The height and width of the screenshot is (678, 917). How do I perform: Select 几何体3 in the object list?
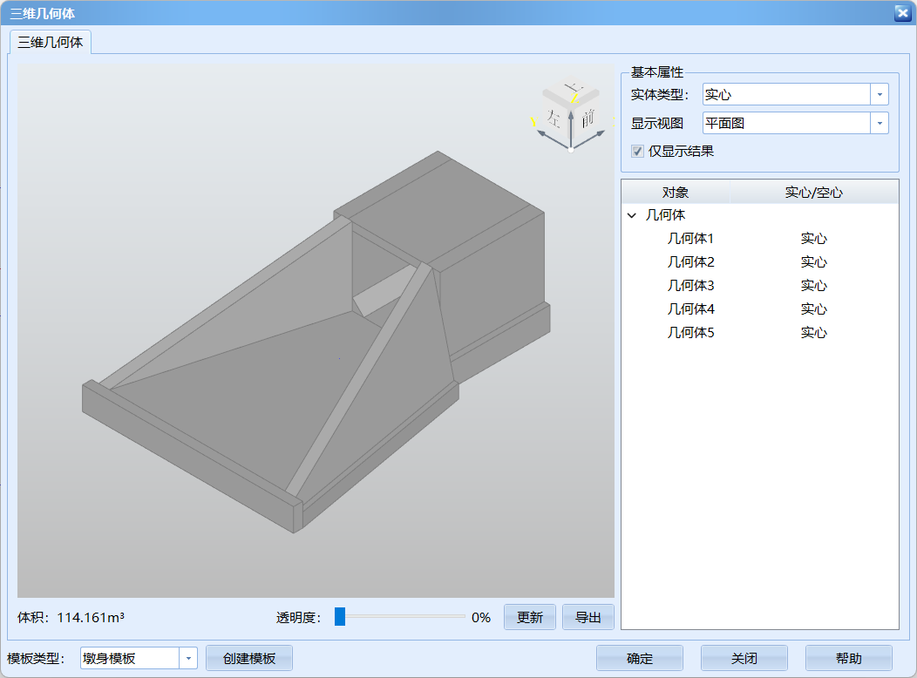pyautogui.click(x=691, y=285)
